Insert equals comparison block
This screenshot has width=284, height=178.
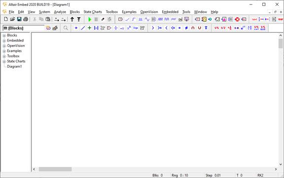179,28
